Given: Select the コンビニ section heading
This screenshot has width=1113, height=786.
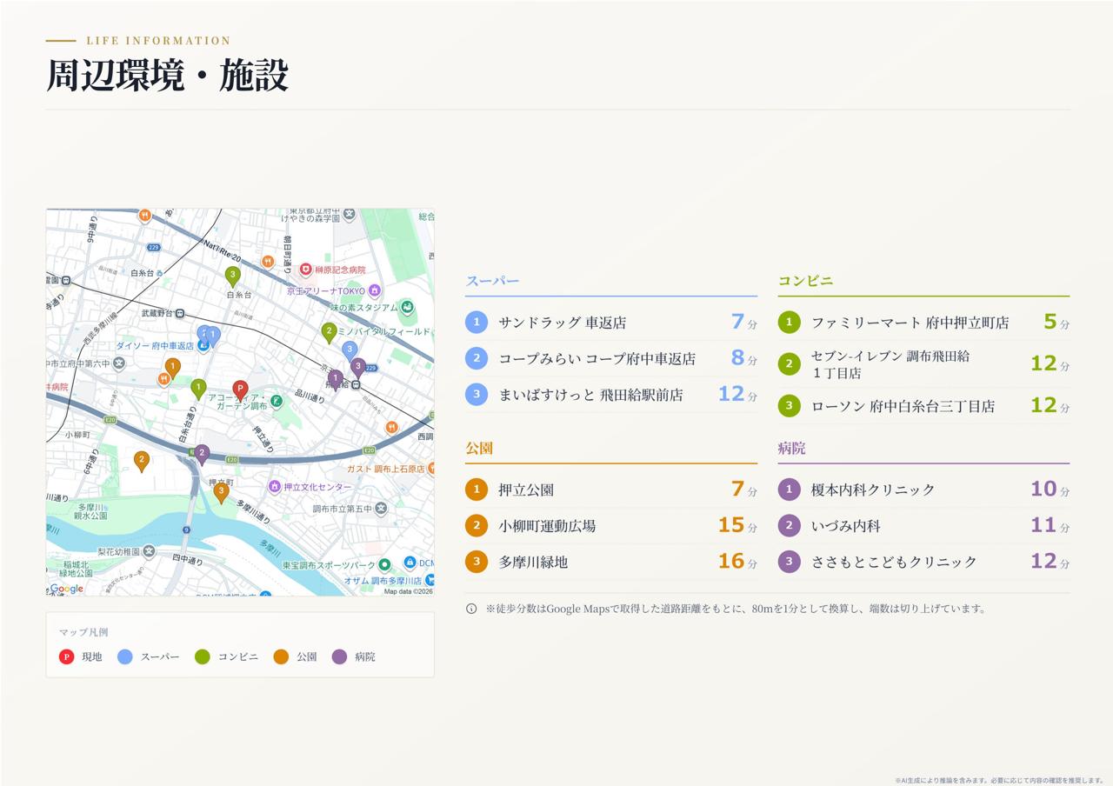Looking at the screenshot, I should point(805,281).
